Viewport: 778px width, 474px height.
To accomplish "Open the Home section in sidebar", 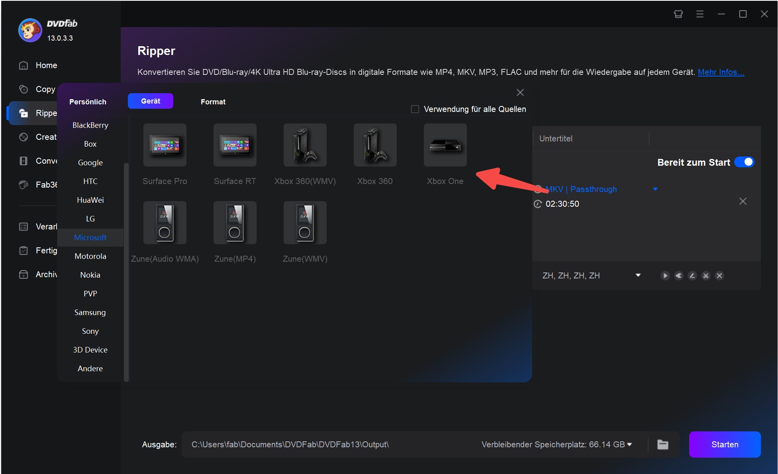I will point(38,65).
